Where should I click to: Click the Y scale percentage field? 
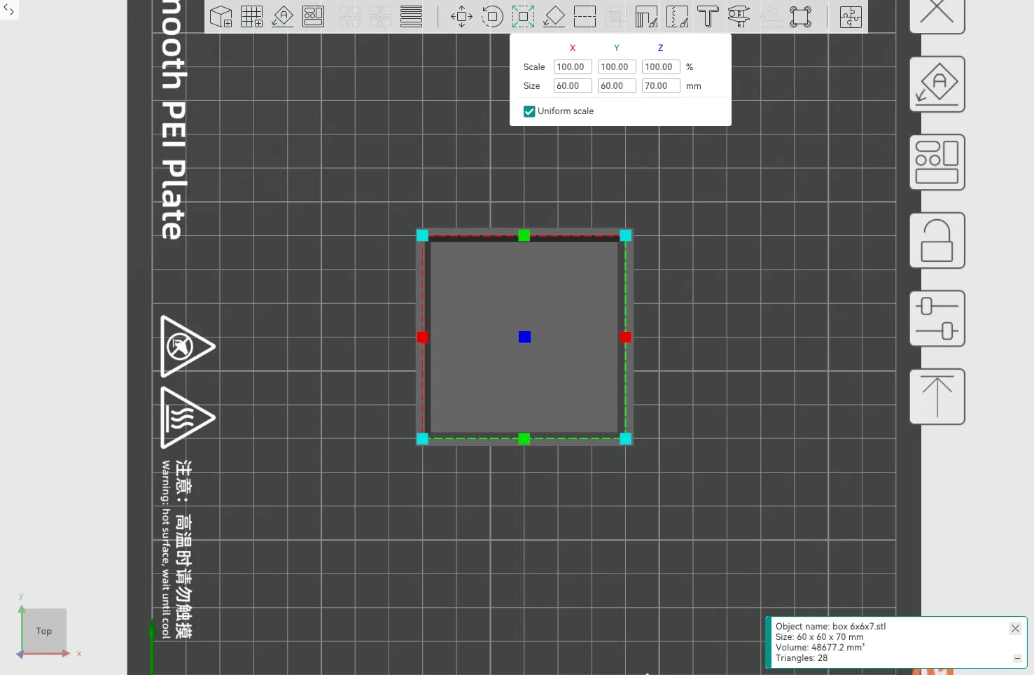click(x=617, y=67)
